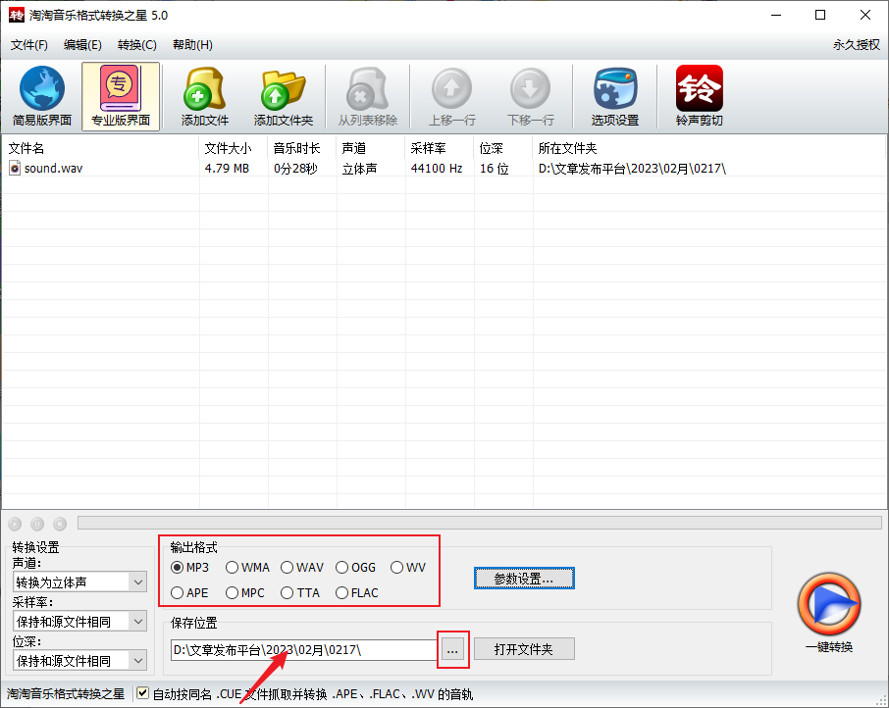Image resolution: width=889 pixels, height=708 pixels.
Task: Select WV output format
Action: click(408, 567)
